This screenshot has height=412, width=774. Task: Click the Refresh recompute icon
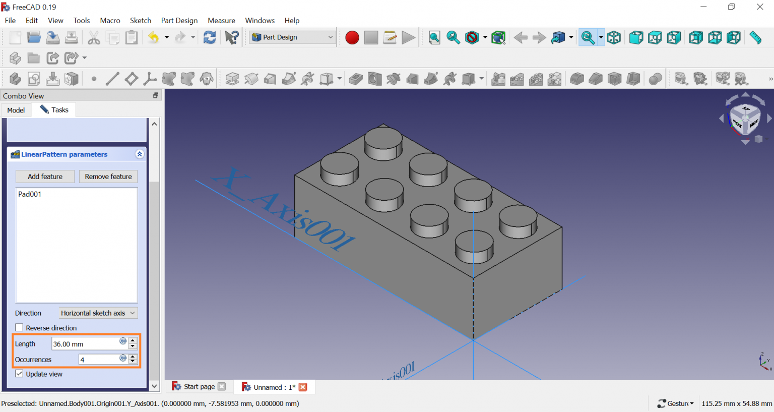[x=210, y=38]
